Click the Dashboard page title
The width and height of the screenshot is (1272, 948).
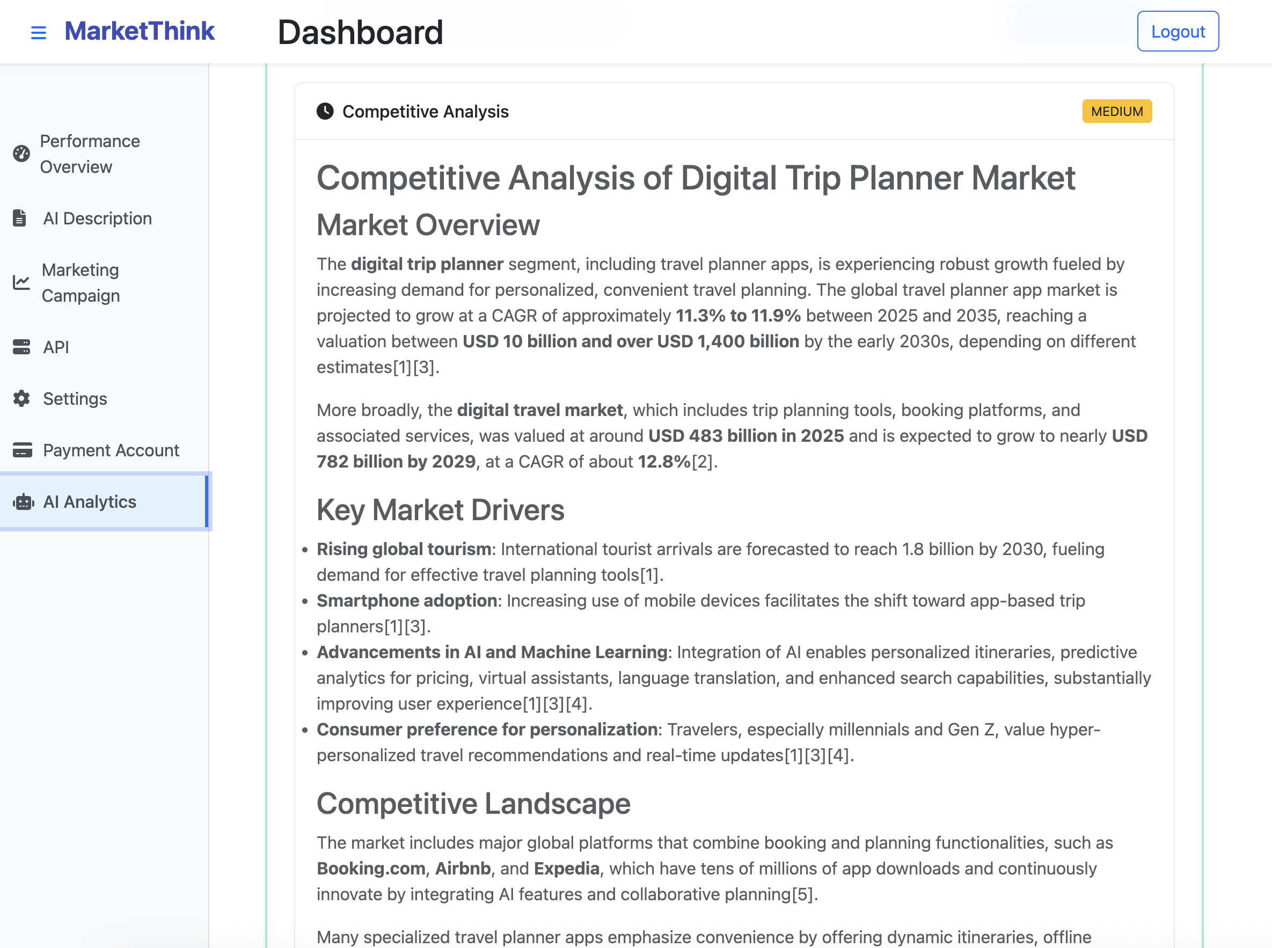(x=360, y=32)
